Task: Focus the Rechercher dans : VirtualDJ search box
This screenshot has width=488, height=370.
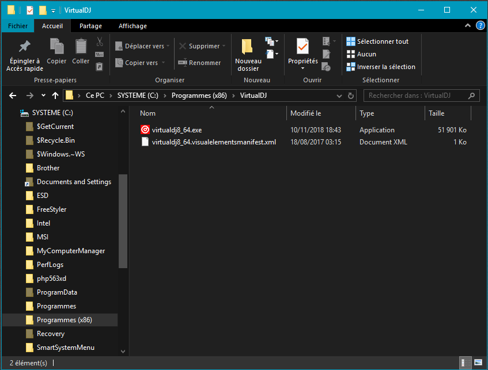Action: [x=421, y=96]
